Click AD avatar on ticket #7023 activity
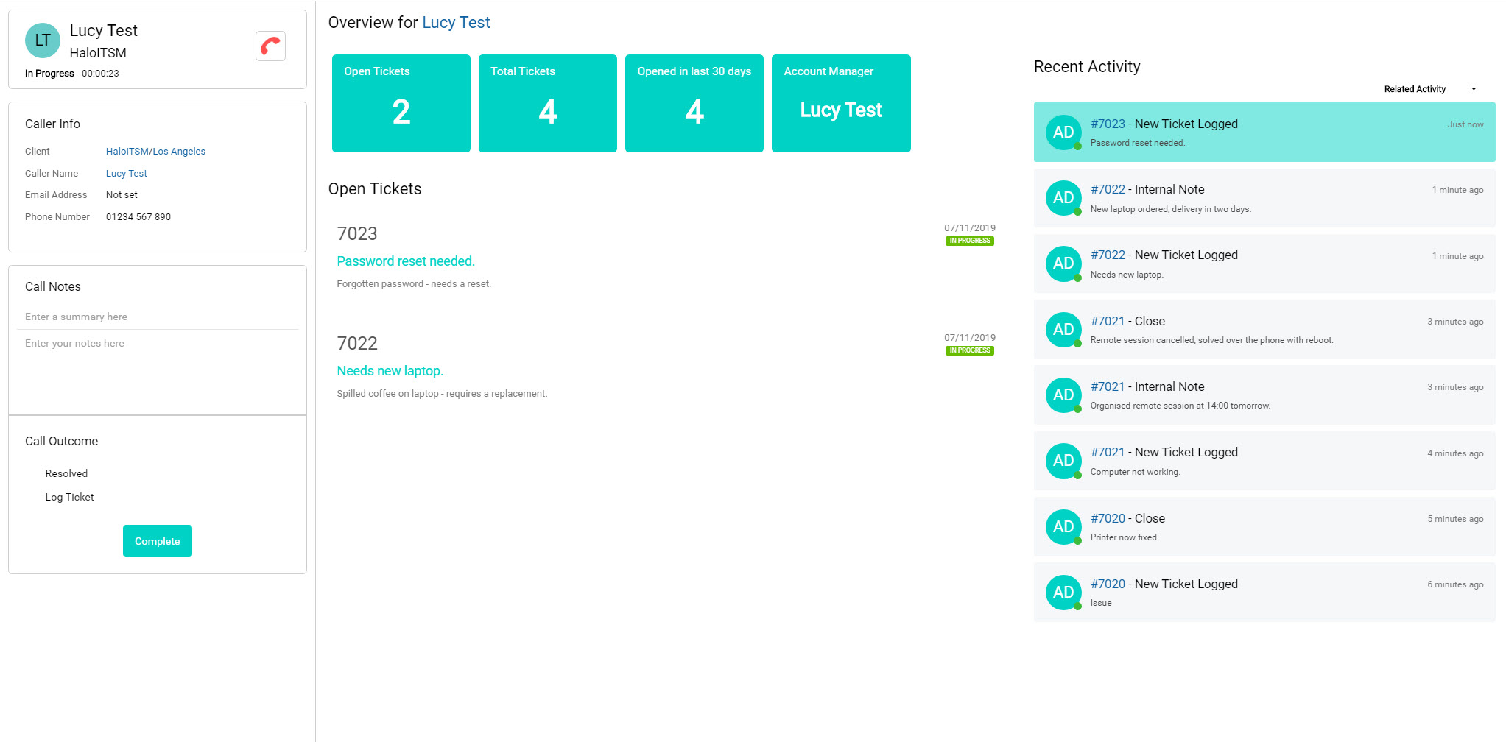The image size is (1506, 742). pos(1063,132)
